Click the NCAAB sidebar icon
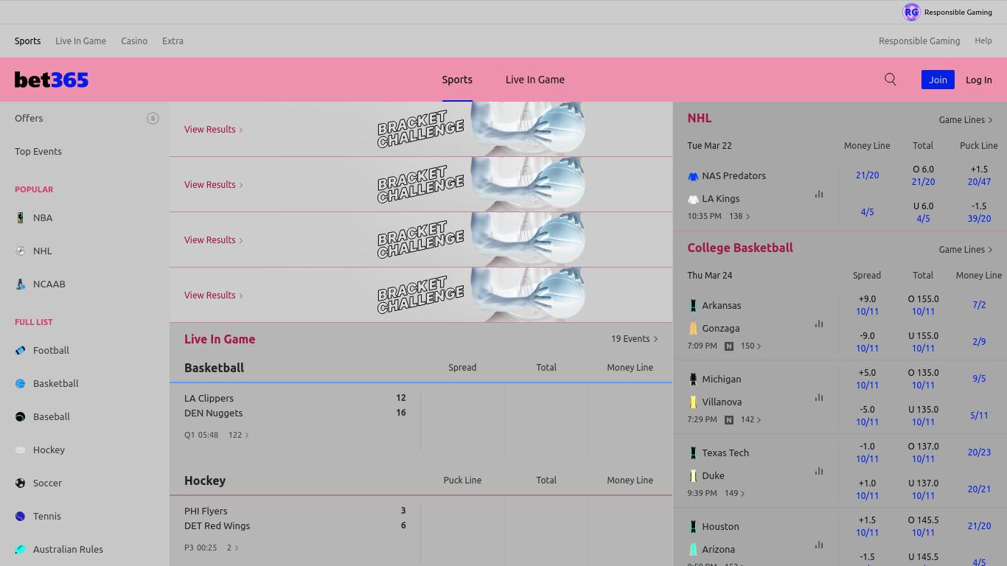 coord(21,284)
